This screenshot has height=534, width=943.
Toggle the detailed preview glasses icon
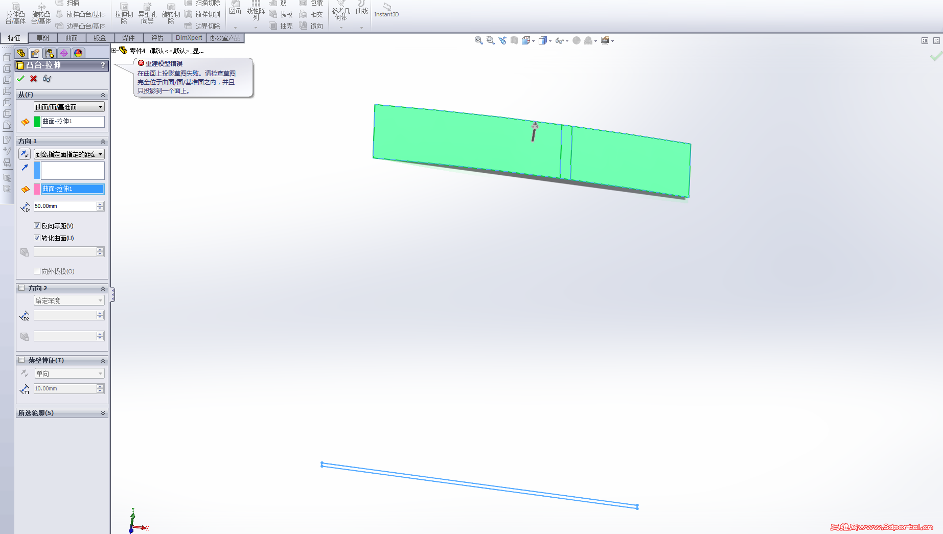47,79
